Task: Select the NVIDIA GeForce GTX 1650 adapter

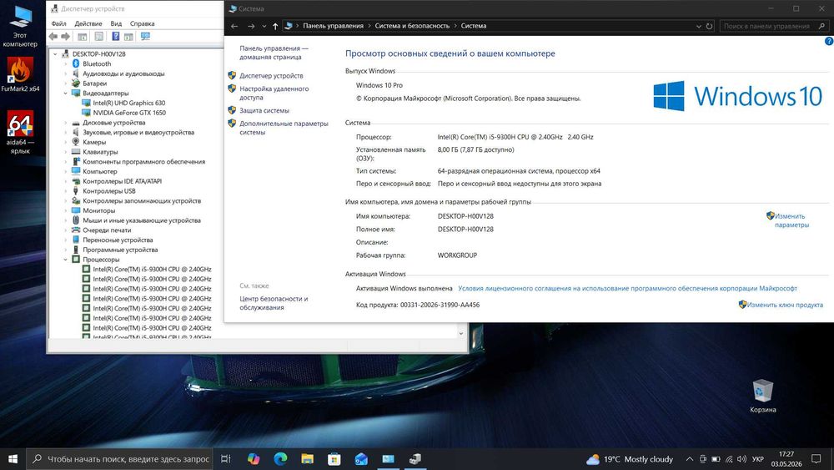Action: tap(129, 113)
